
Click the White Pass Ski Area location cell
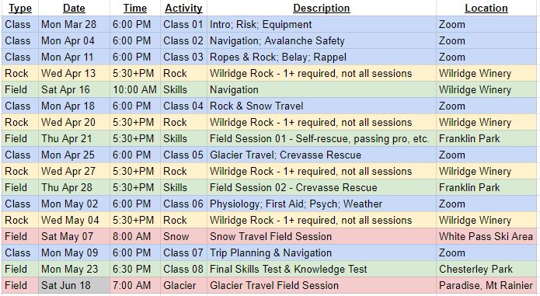tap(486, 236)
